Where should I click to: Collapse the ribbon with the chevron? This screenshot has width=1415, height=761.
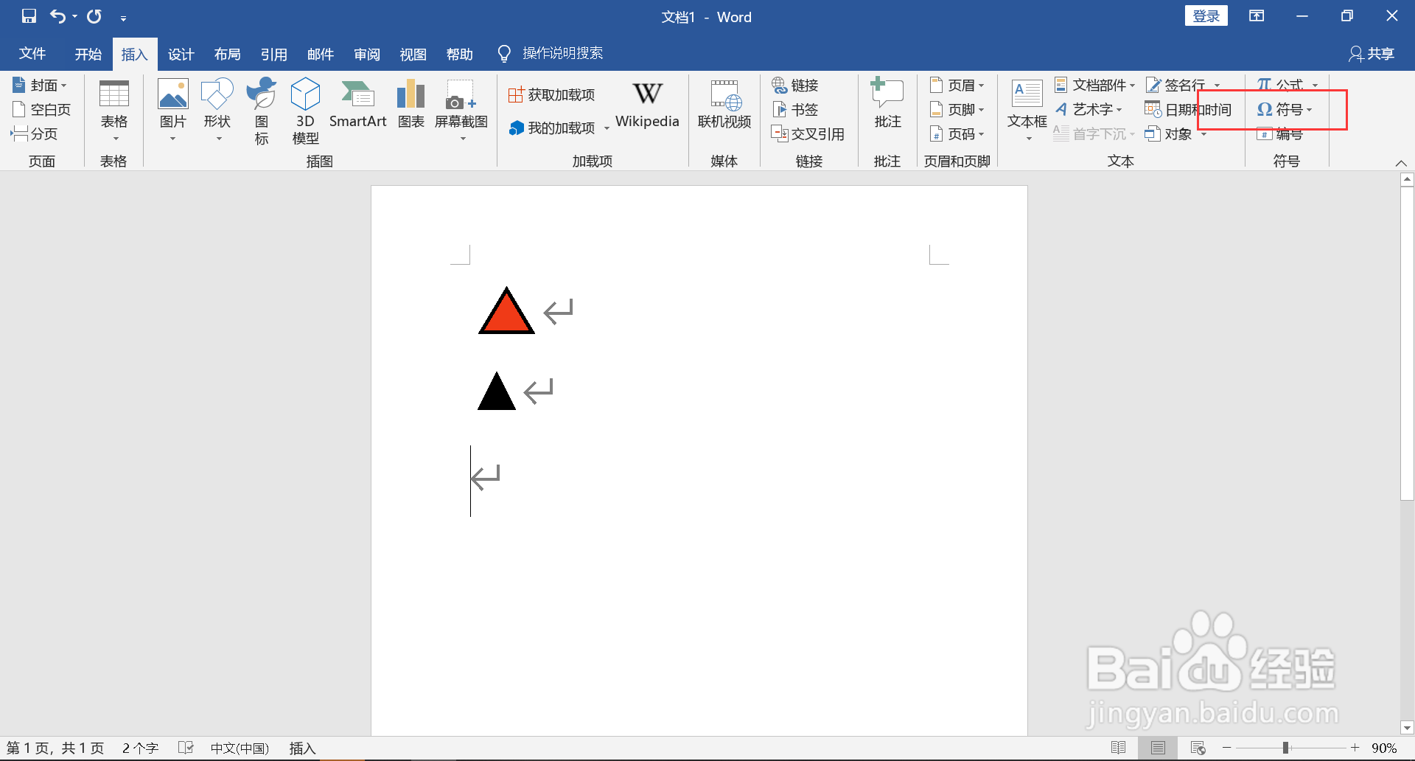pyautogui.click(x=1401, y=163)
